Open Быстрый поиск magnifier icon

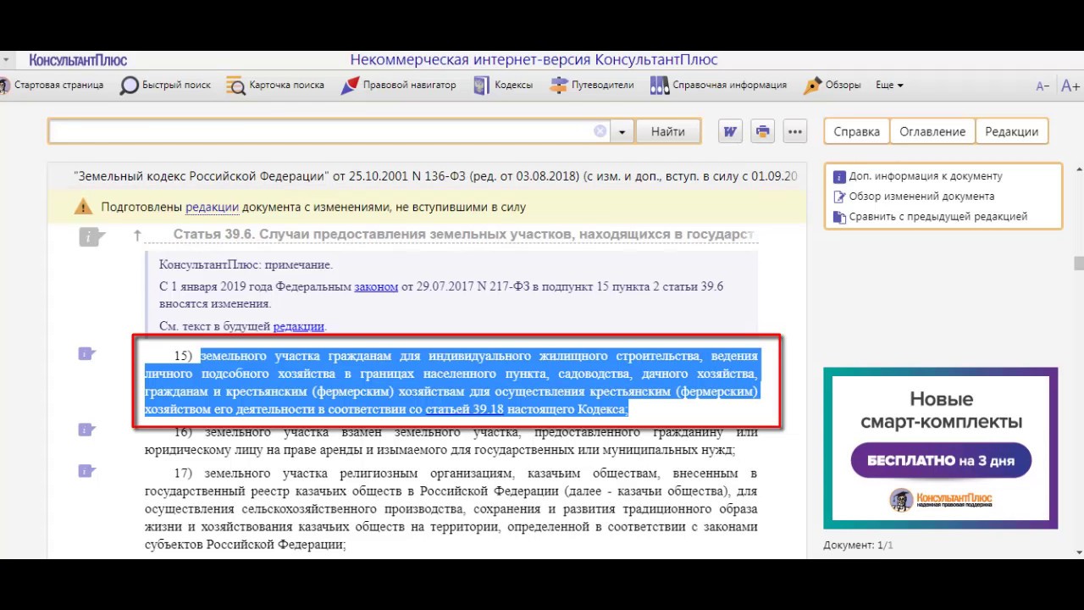click(129, 86)
